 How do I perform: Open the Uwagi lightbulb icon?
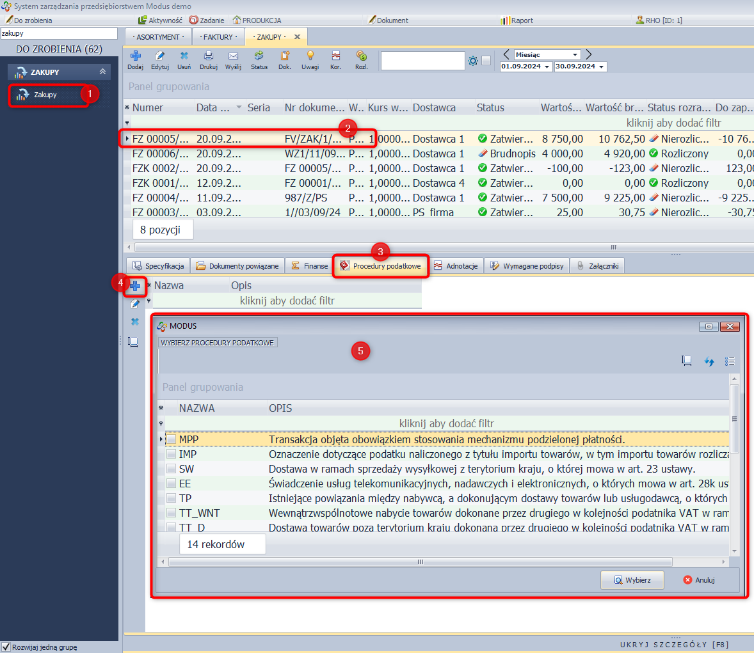310,56
